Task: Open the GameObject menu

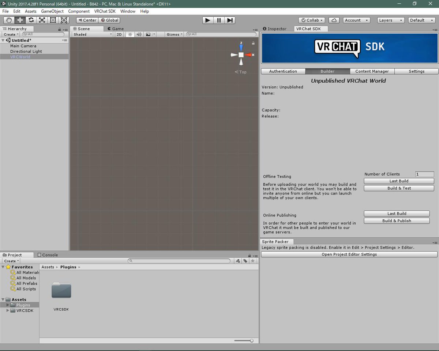Action: [52, 11]
